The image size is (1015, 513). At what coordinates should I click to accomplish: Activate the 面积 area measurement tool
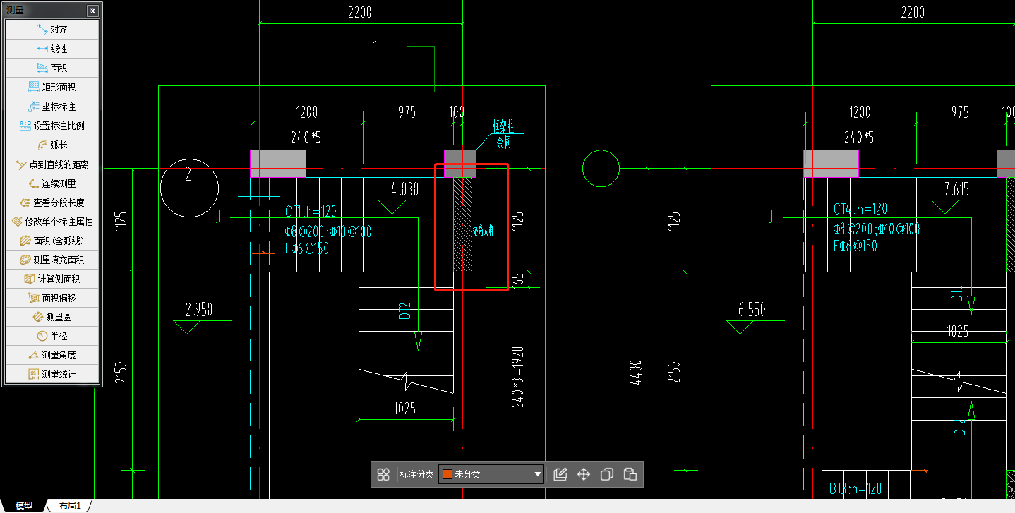pyautogui.click(x=52, y=68)
